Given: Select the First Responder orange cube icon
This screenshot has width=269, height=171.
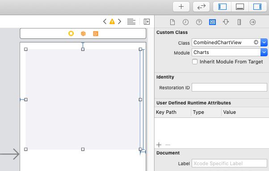Looking at the screenshot, I should [x=83, y=33].
